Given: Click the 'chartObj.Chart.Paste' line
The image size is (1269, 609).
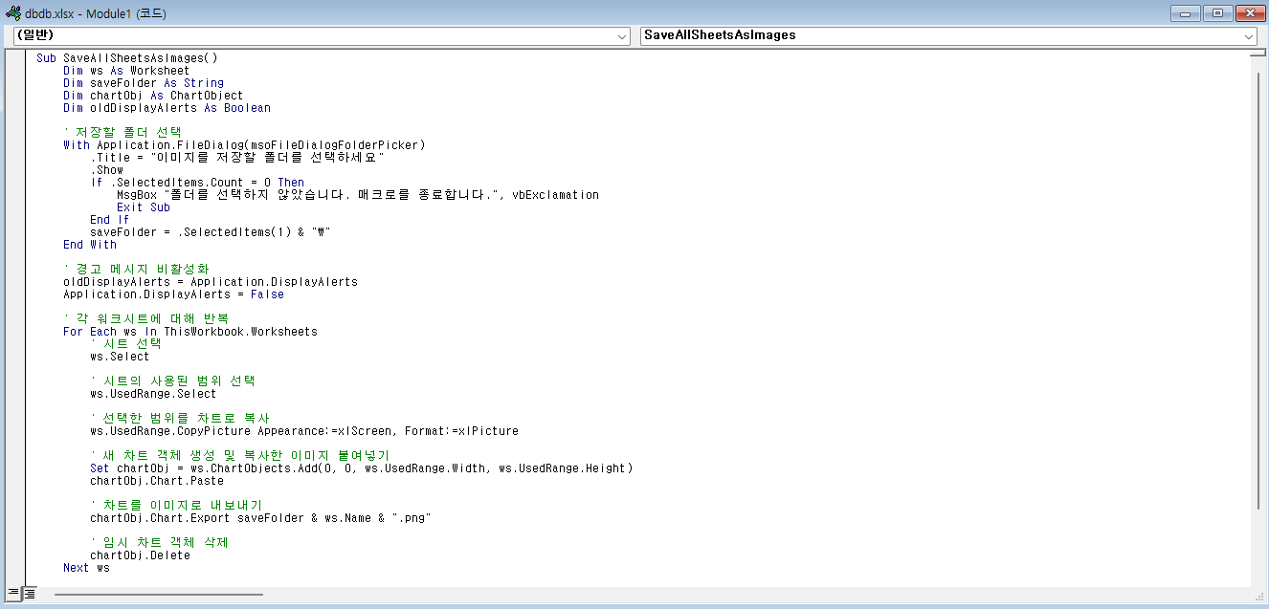Looking at the screenshot, I should pyautogui.click(x=157, y=481).
